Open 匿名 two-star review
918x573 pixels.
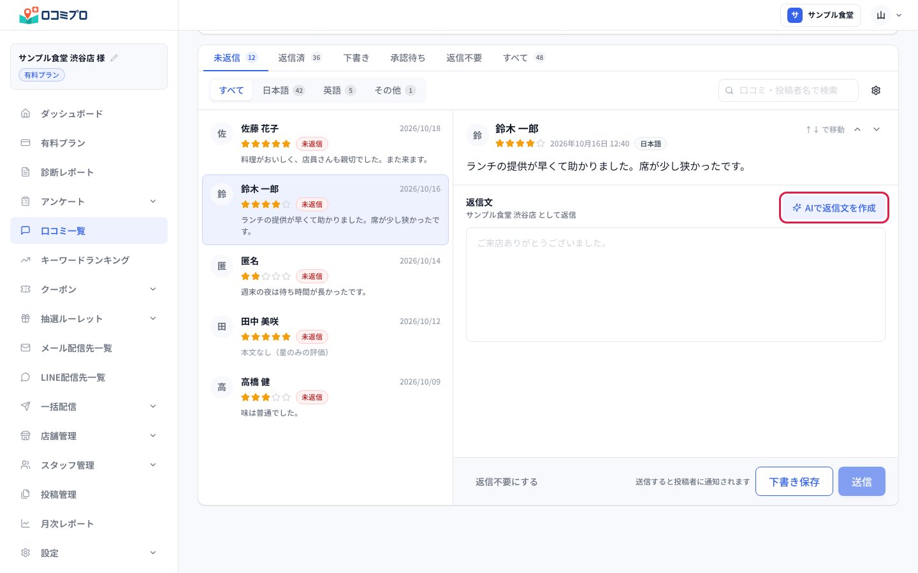325,276
